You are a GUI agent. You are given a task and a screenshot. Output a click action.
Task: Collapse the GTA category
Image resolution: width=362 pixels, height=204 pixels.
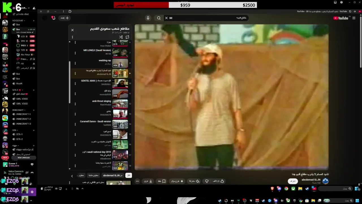click(x=15, y=130)
